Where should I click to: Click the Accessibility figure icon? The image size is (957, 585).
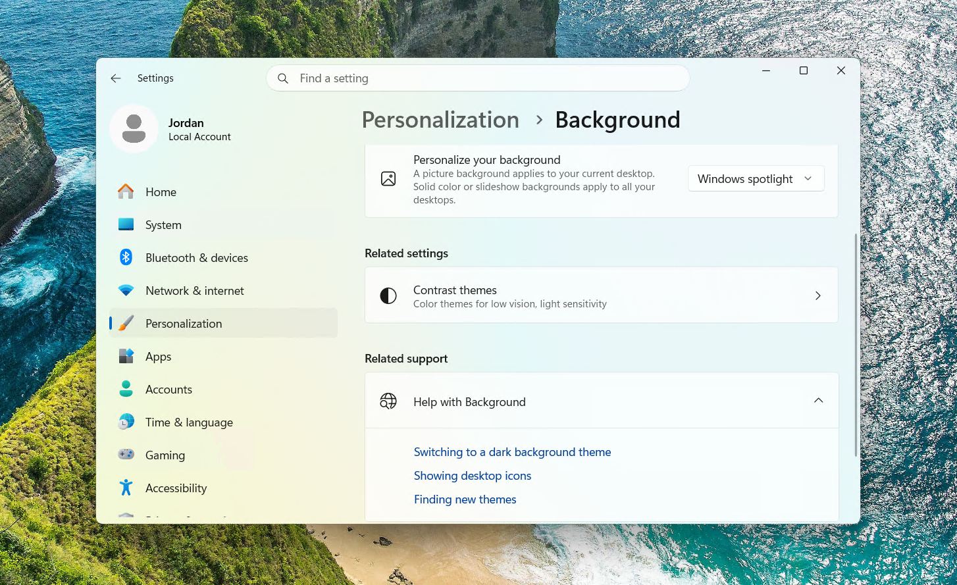point(126,488)
